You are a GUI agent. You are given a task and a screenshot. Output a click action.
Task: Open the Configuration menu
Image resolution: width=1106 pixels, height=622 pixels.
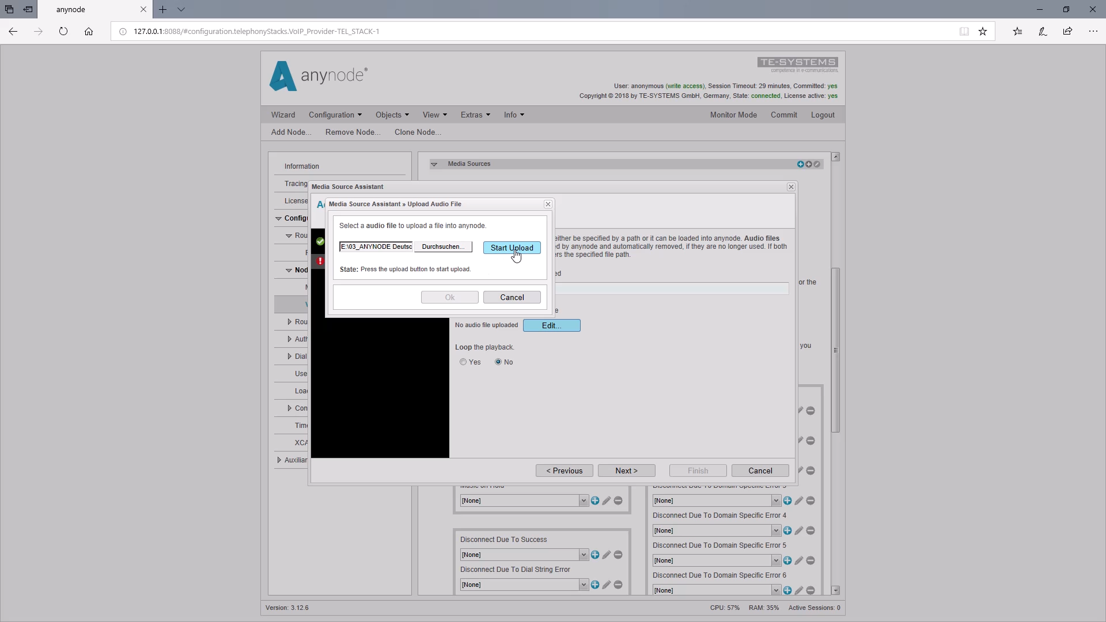pos(335,115)
